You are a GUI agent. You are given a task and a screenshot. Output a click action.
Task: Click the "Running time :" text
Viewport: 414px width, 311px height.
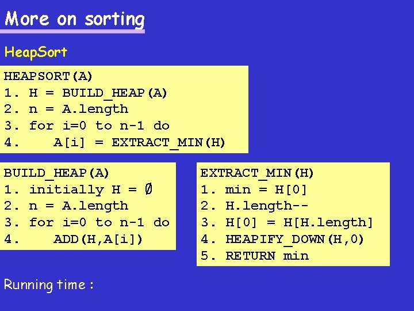pyautogui.click(x=49, y=285)
